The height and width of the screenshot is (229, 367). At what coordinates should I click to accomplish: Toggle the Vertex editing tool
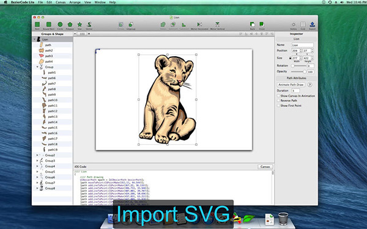point(293,24)
